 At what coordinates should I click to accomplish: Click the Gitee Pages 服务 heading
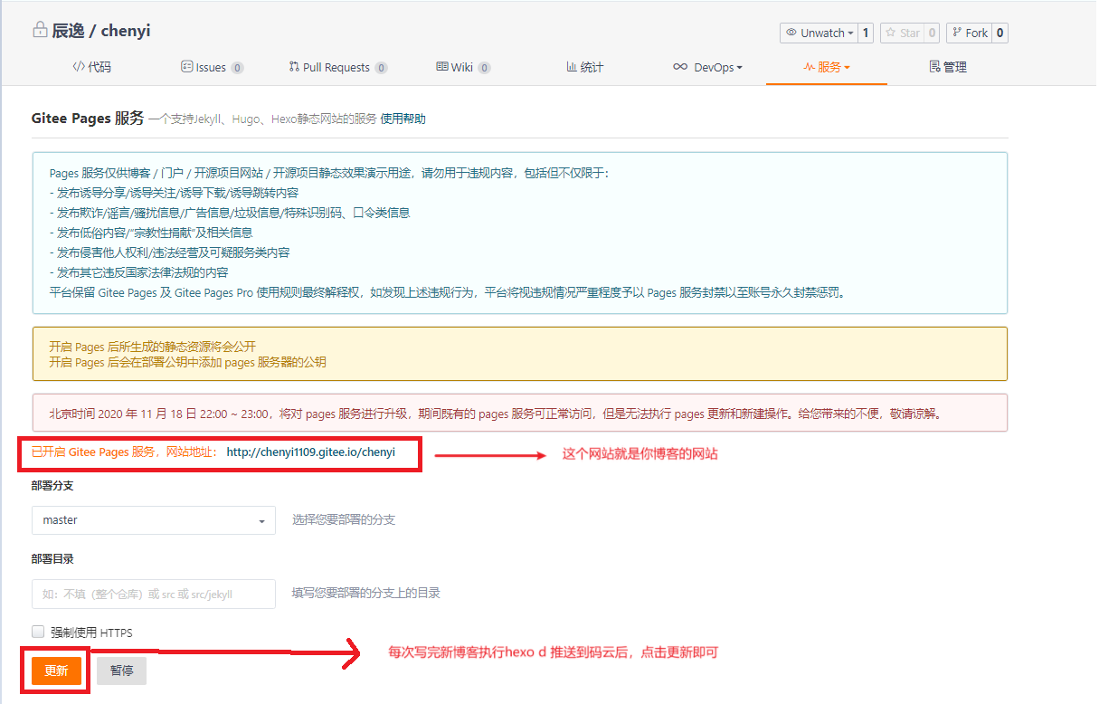click(x=88, y=118)
